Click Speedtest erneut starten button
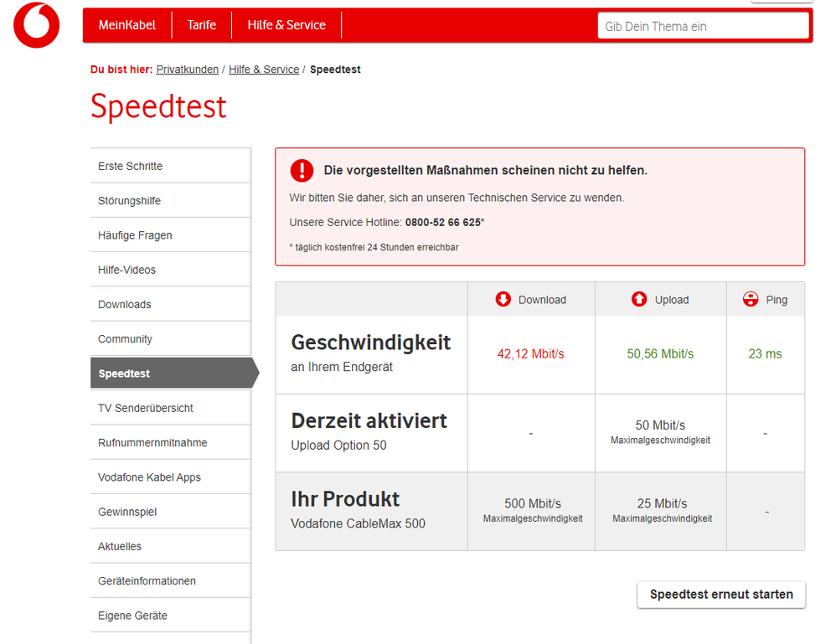 (721, 595)
